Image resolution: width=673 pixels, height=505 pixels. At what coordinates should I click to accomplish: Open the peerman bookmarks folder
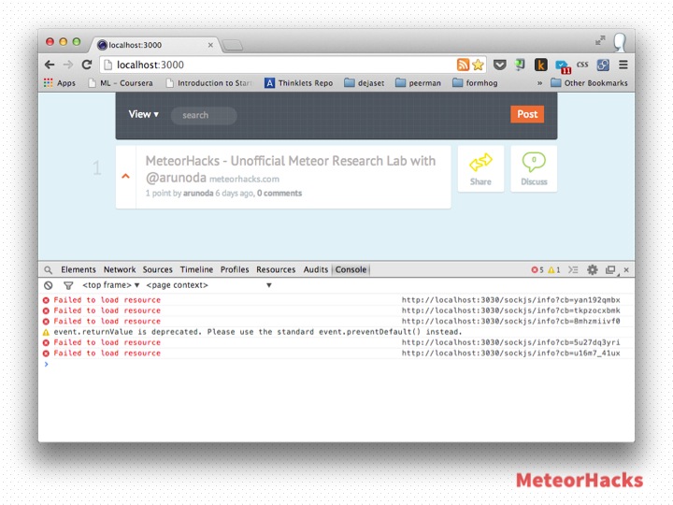[x=418, y=83]
